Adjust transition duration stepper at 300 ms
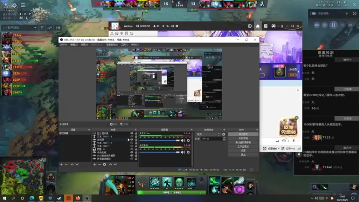This screenshot has width=359, height=202. pos(224,139)
